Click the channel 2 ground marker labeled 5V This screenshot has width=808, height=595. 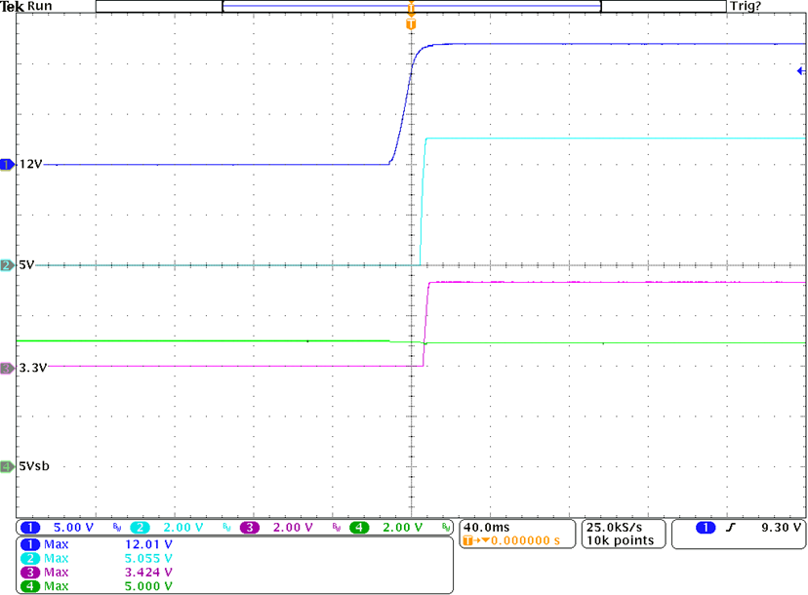pos(7,266)
